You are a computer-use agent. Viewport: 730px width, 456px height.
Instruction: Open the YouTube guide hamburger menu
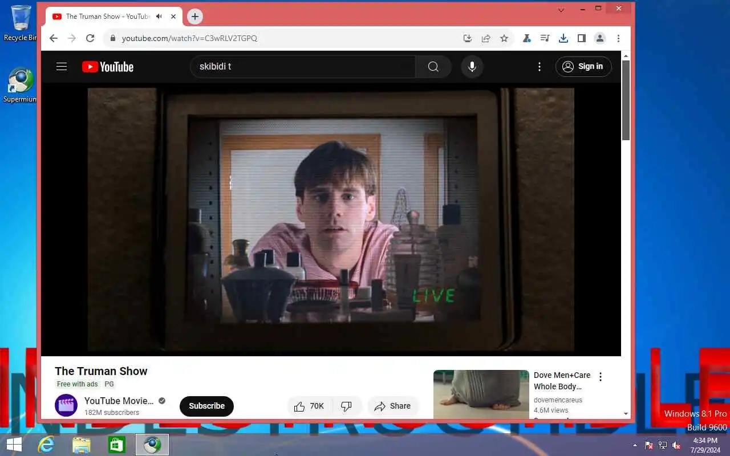62,67
